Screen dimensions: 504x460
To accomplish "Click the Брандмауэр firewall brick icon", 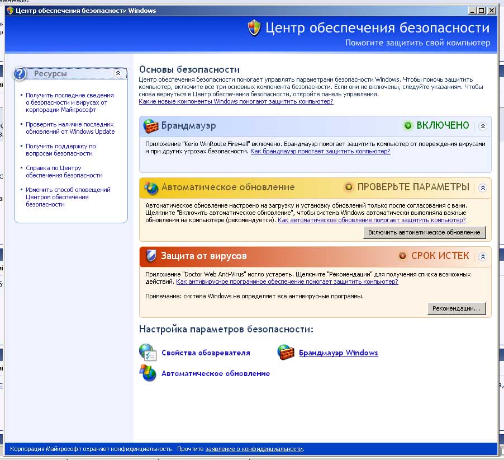I will (x=151, y=126).
